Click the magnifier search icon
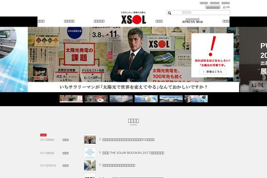Viewport: 267px width, 178px height. [170, 13]
